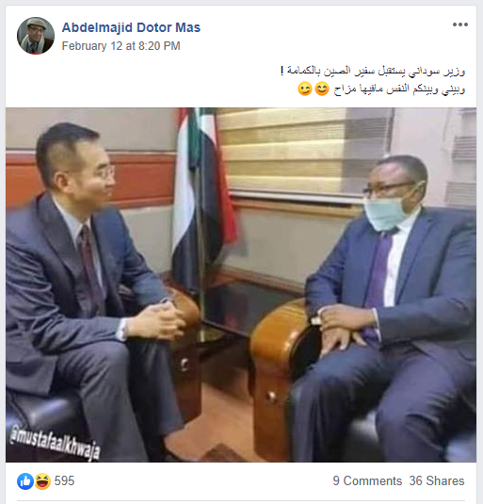Click the smiling face emoji in post

(322, 89)
